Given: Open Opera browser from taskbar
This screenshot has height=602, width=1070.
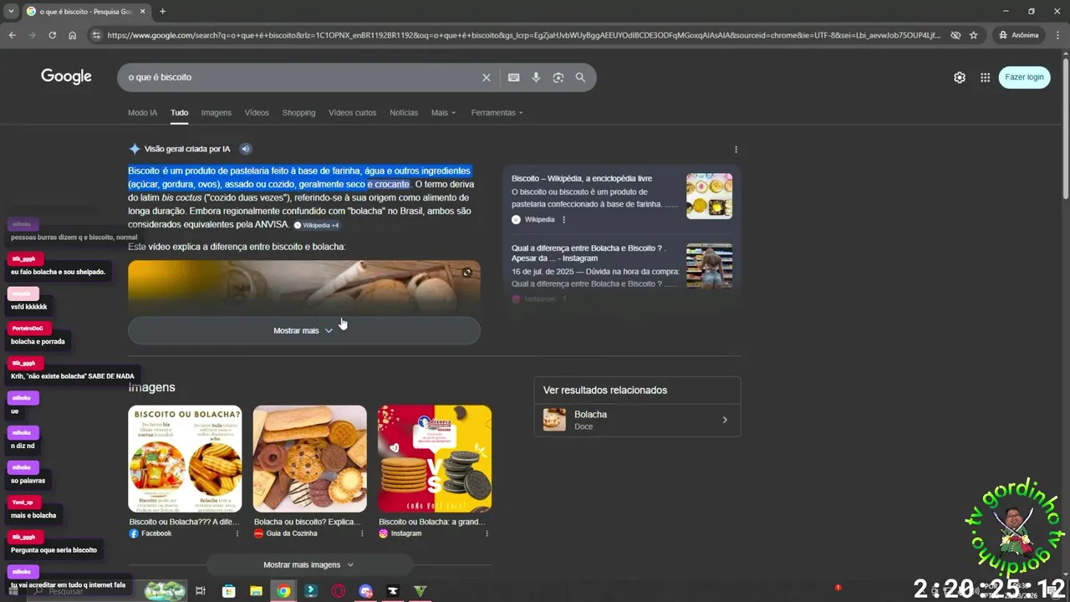Looking at the screenshot, I should [x=339, y=591].
